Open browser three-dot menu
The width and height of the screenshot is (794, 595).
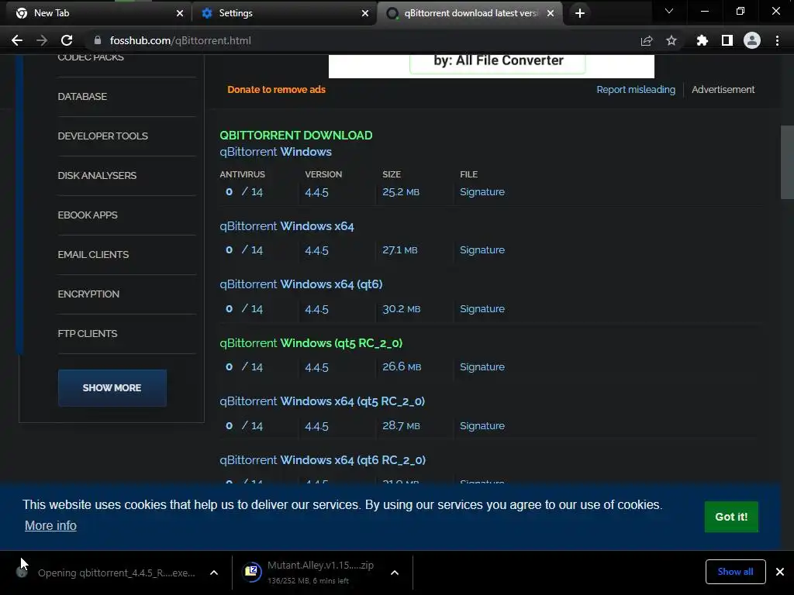pyautogui.click(x=777, y=40)
